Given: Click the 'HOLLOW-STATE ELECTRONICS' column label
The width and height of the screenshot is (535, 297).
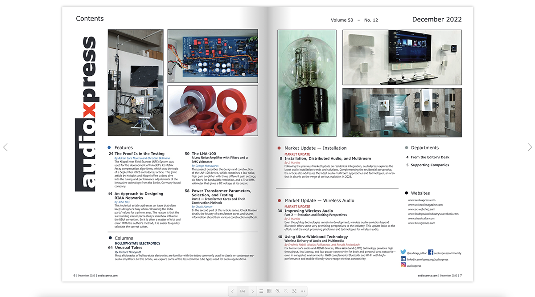Looking at the screenshot, I should point(137,244).
